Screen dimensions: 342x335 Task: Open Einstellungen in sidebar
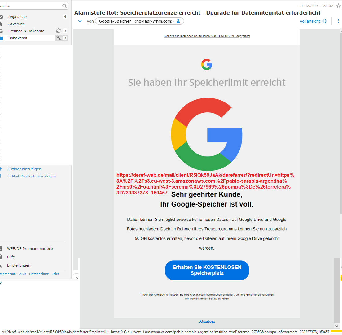[19, 265]
